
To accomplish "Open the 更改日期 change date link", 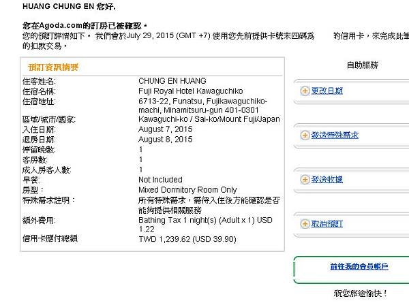I will tap(327, 91).
